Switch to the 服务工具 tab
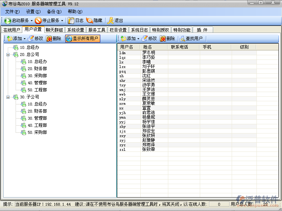The width and height of the screenshot is (282, 211). pos(97,30)
